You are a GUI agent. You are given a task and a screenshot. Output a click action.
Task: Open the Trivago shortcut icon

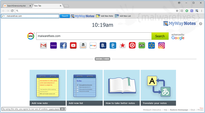pos(93,45)
